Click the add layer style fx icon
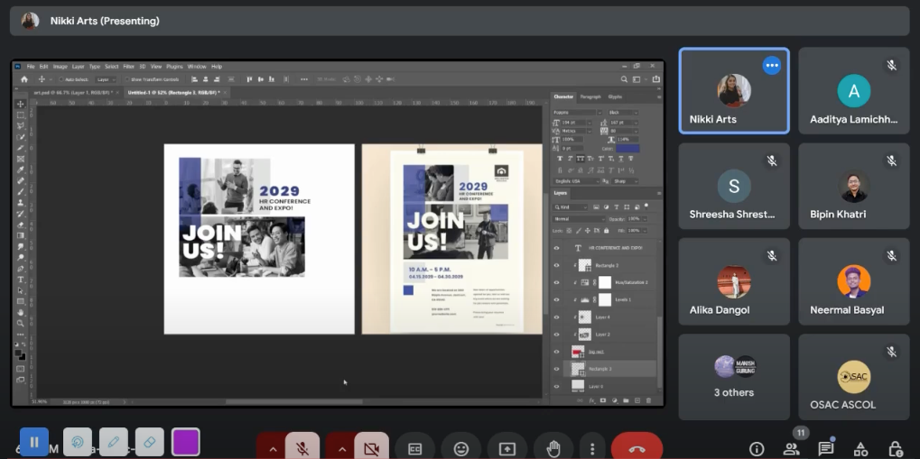The height and width of the screenshot is (459, 920). click(591, 400)
